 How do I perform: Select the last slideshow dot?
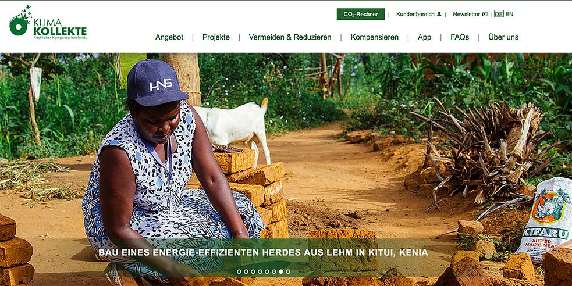288,271
